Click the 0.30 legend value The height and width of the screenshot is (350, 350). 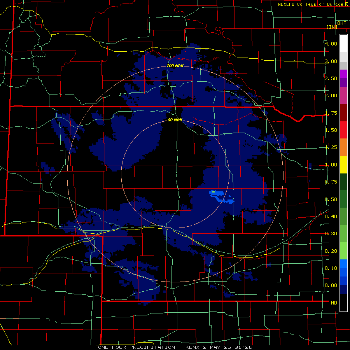(331, 234)
